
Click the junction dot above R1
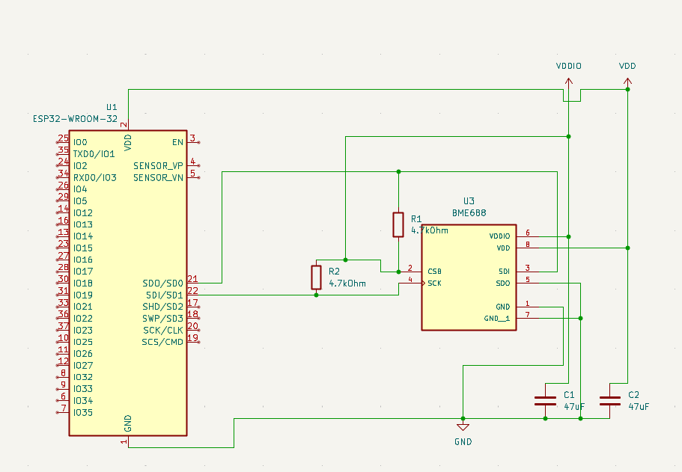click(x=398, y=172)
